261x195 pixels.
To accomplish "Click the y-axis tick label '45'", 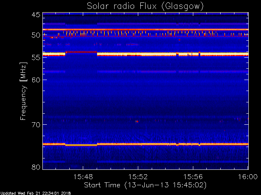I will point(36,15).
